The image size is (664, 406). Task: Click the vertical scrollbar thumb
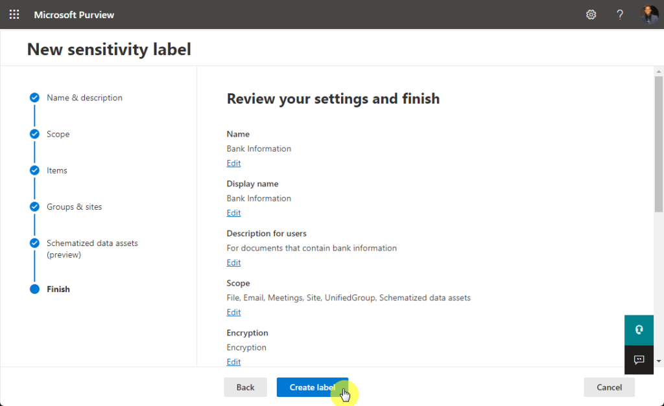tap(659, 144)
